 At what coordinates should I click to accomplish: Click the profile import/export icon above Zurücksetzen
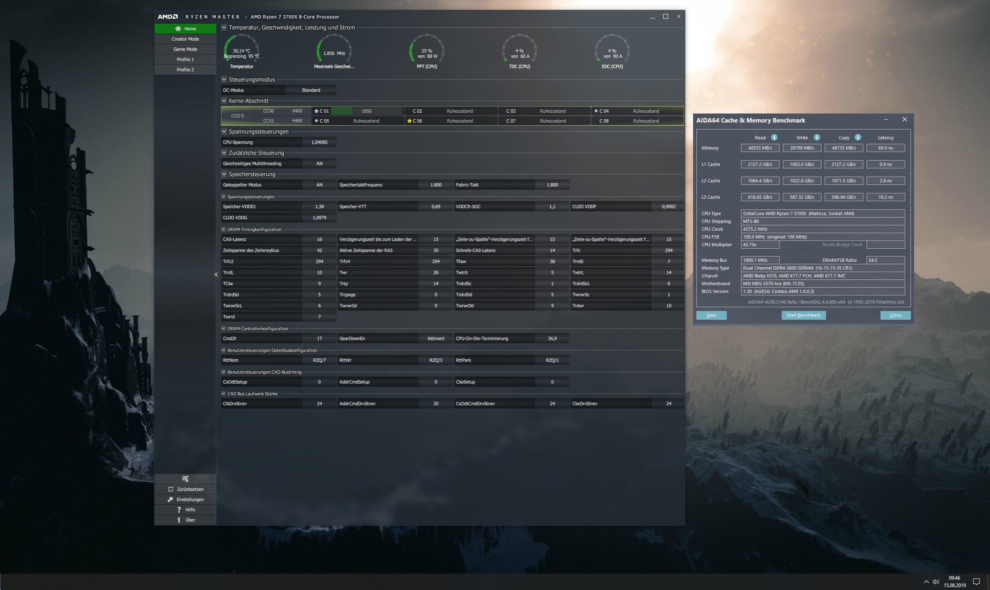[185, 479]
